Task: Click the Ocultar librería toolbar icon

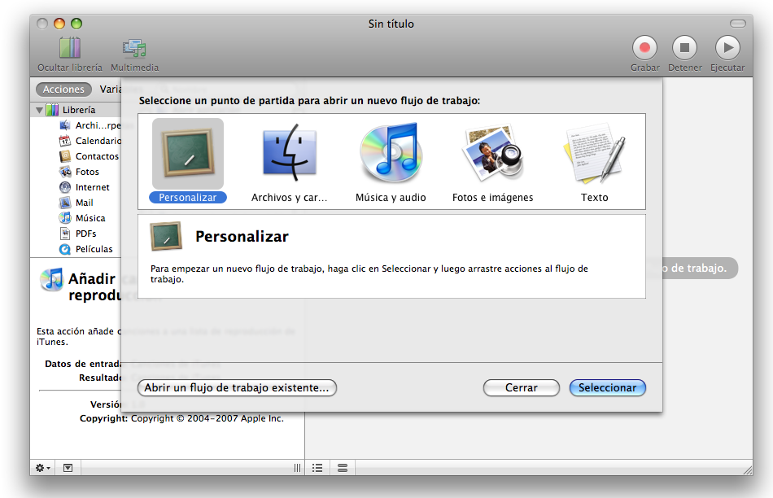Action: 70,48
